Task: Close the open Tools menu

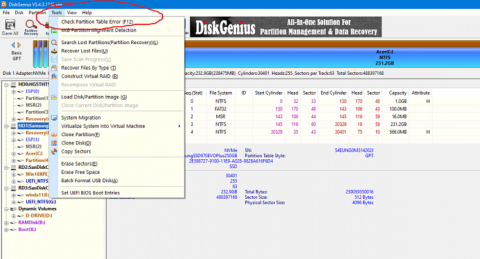Action: (56, 13)
